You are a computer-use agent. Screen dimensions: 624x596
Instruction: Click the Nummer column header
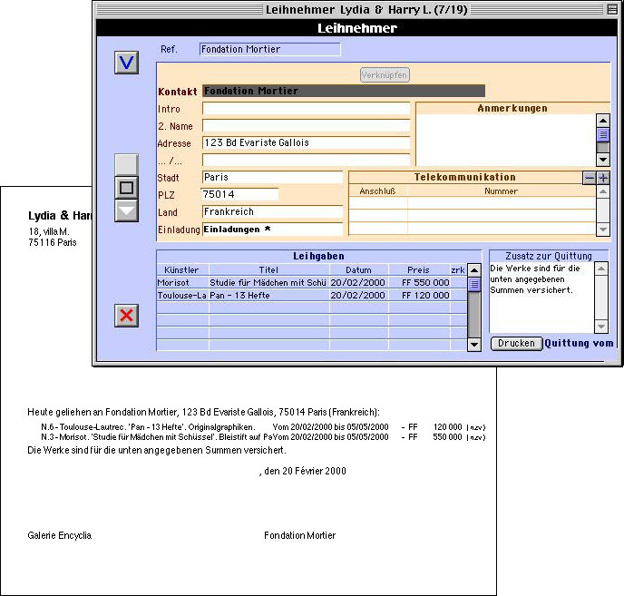[502, 191]
